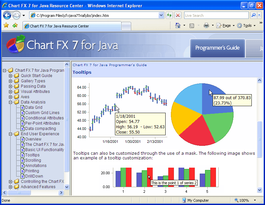Click the RSS feeds icon
The width and height of the screenshot is (265, 205).
tap(192, 26)
